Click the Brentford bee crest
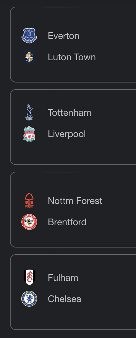Screen dimensions: 136x338 click(x=29, y=222)
